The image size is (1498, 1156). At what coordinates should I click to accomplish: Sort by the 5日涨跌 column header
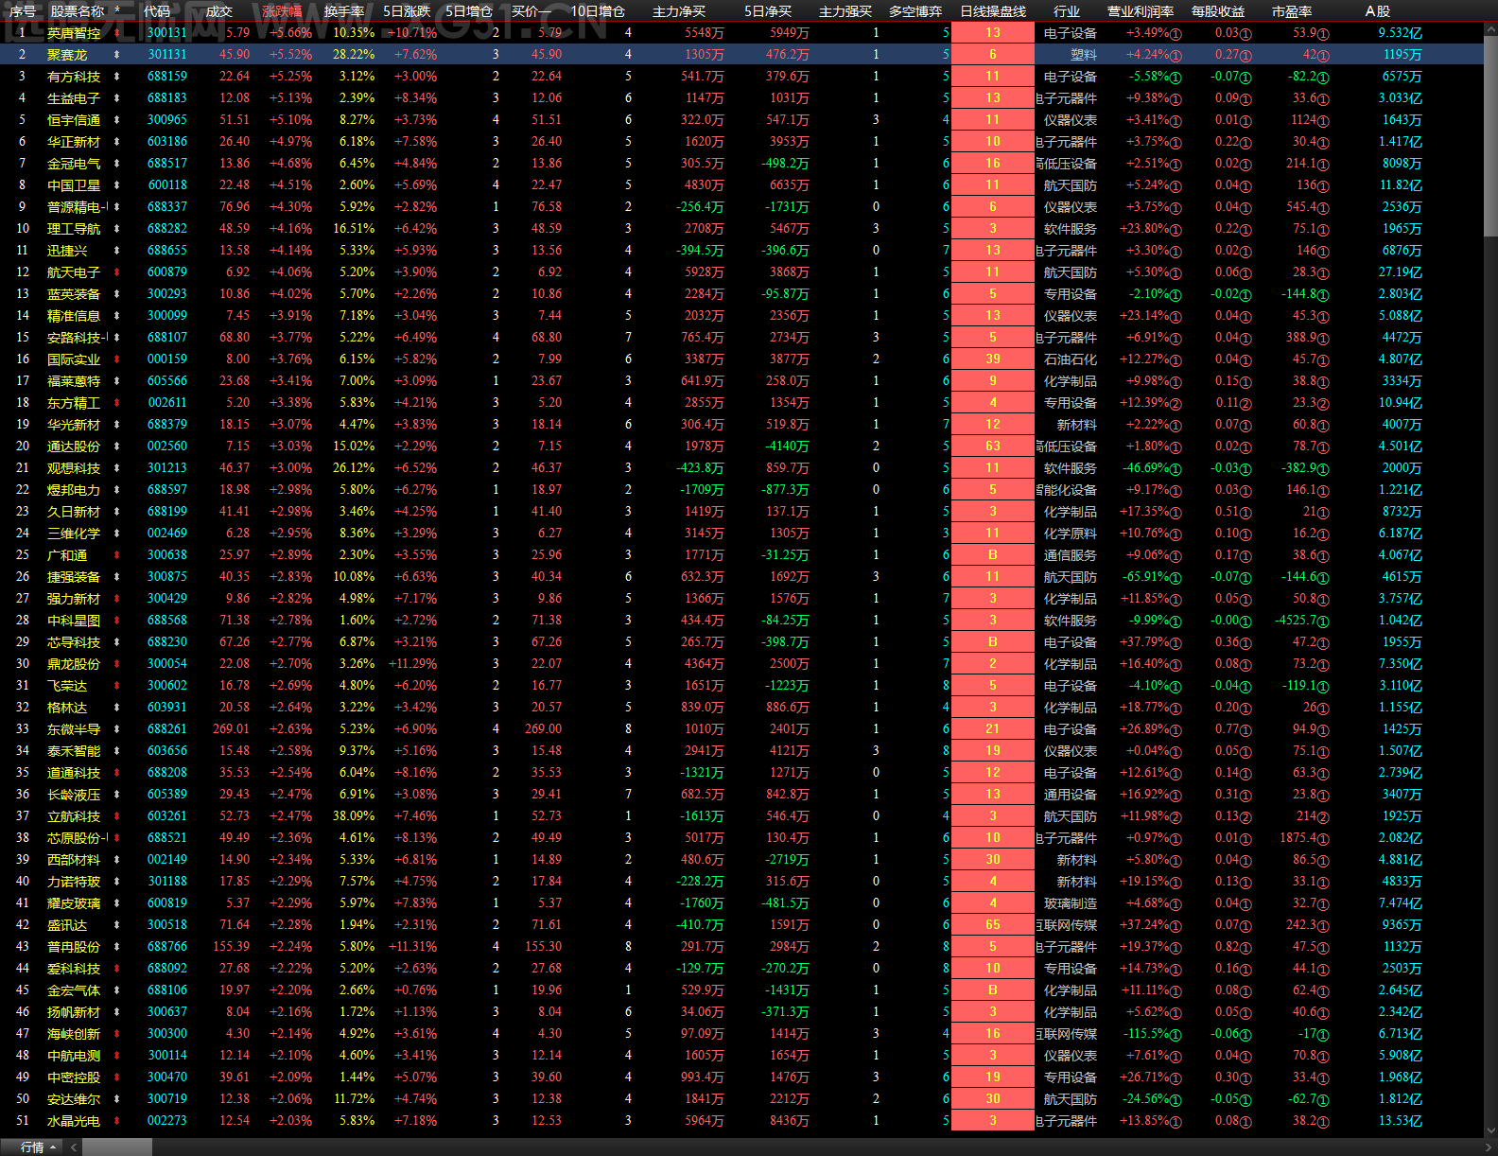(x=407, y=11)
